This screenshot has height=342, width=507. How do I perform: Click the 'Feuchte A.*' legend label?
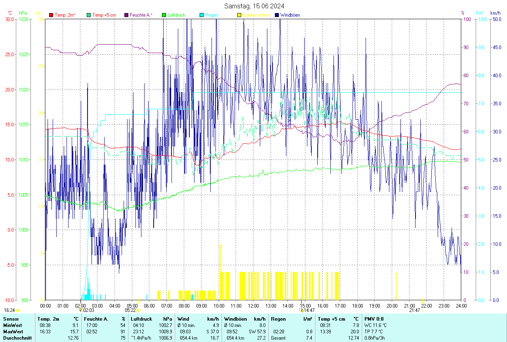141,15
